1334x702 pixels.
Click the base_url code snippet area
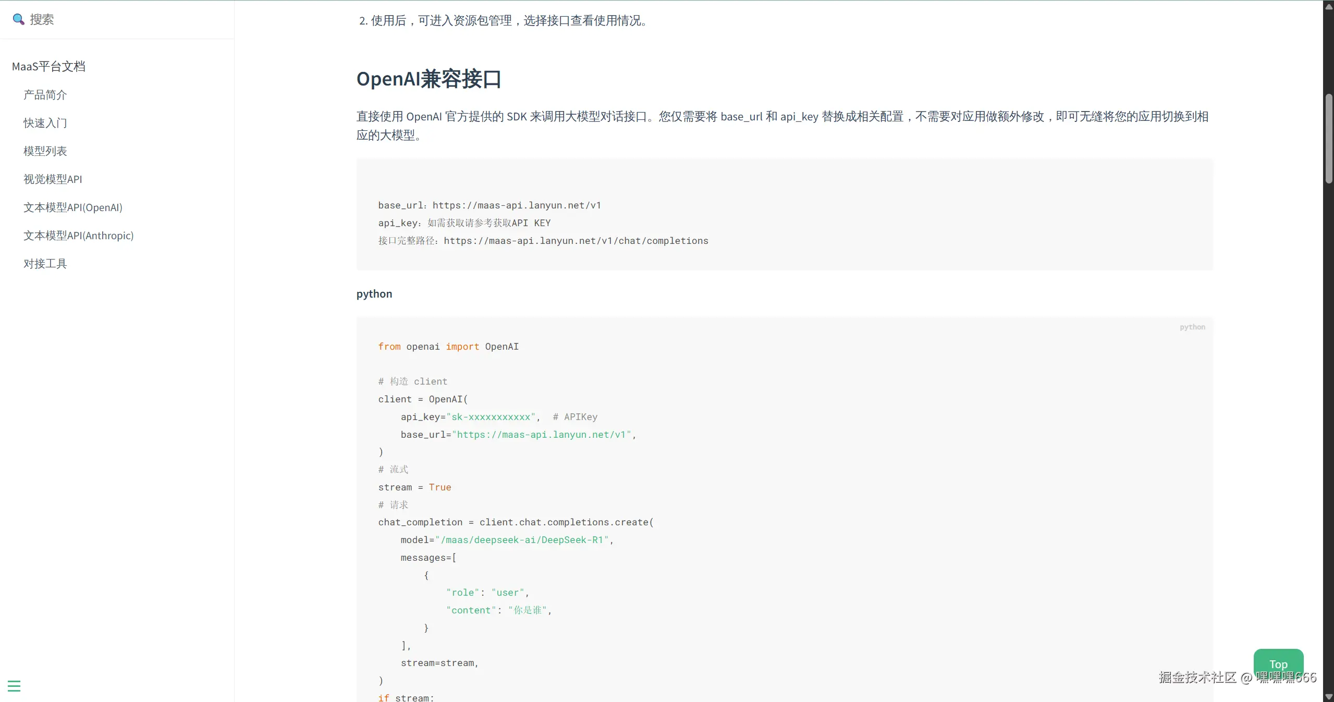(x=489, y=205)
